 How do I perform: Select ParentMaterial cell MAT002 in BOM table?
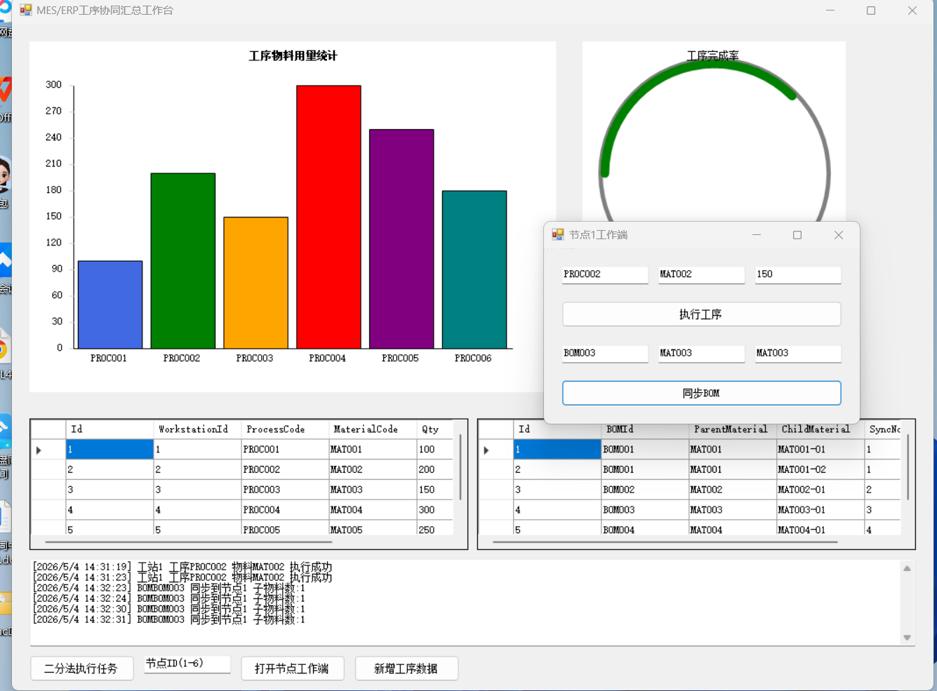pyautogui.click(x=733, y=490)
